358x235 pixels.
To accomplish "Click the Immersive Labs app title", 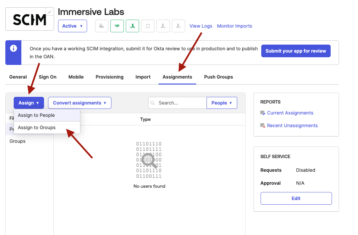I will (x=91, y=12).
